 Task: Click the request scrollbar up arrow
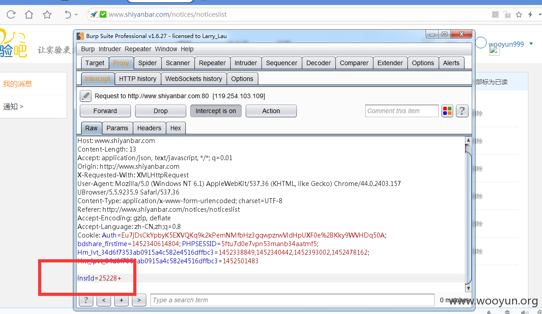(469, 140)
